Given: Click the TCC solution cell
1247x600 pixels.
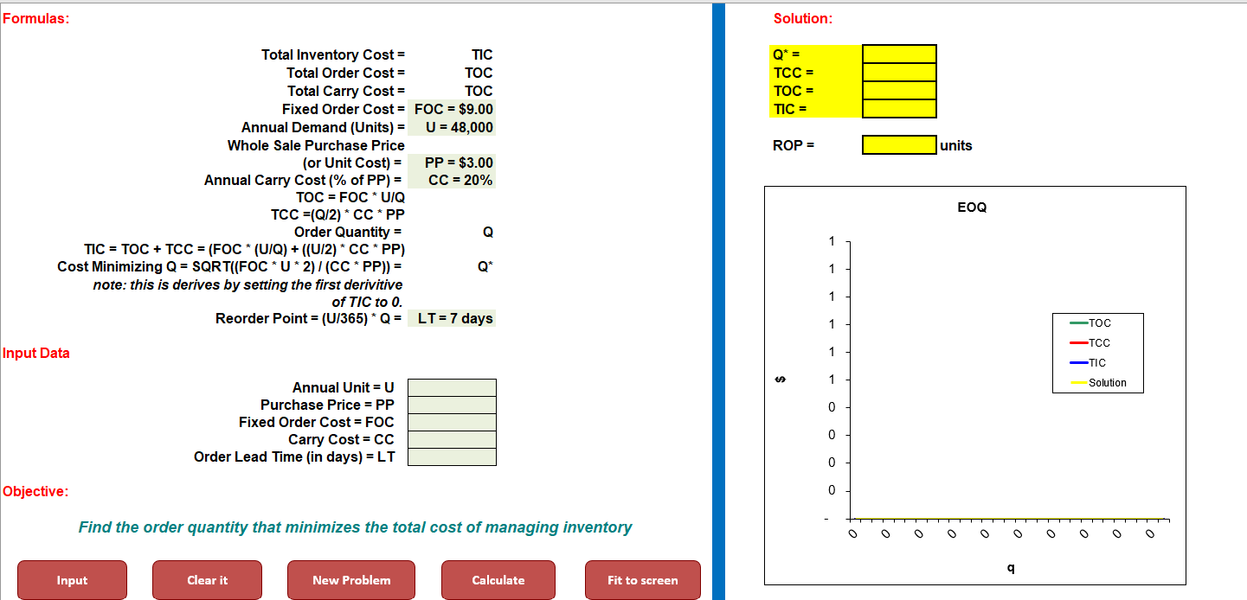Looking at the screenshot, I should pos(898,72).
